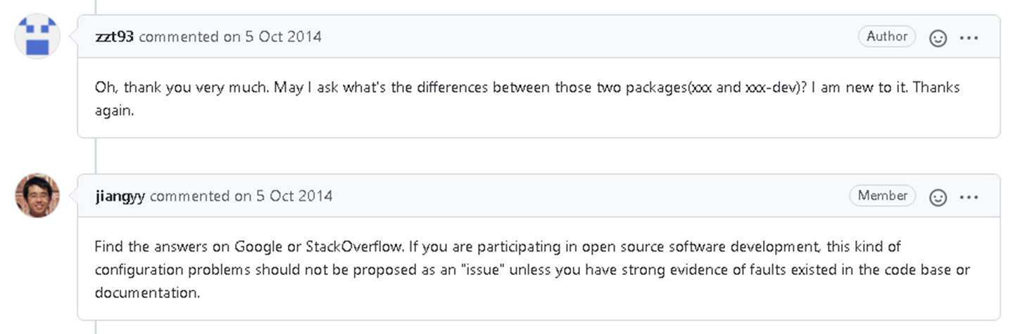Open zzt93's 5 Oct 2014 timestamp permalink
The height and width of the screenshot is (334, 1013).
pos(283,37)
